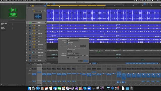This screenshot has width=161, height=91.
Task: Click the Timing Offset value field
Action: 83,55
